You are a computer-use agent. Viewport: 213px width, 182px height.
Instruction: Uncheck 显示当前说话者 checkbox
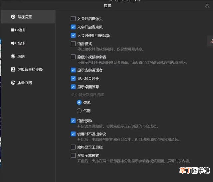(73, 70)
